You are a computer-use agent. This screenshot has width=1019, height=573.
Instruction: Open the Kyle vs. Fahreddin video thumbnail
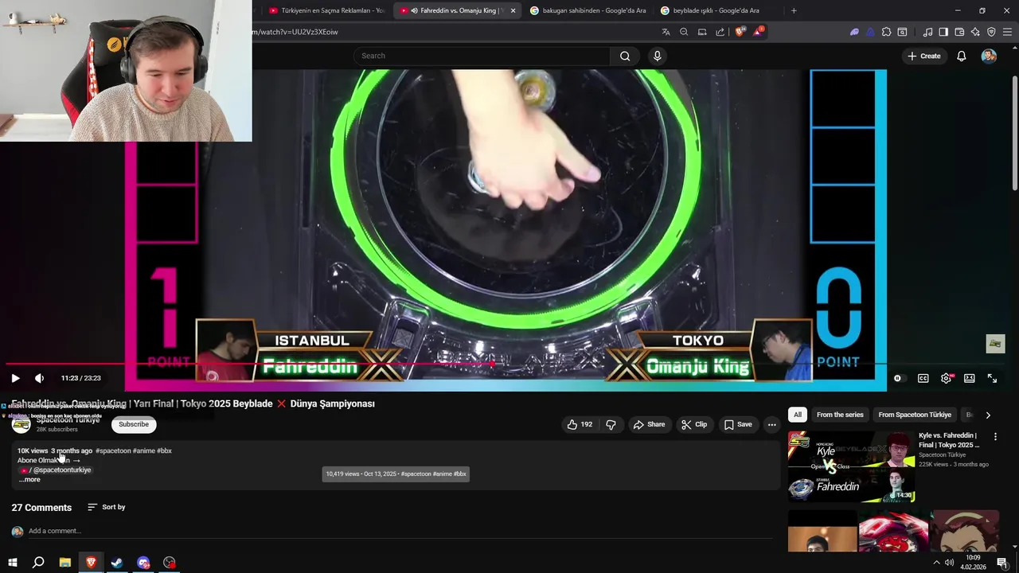click(x=851, y=466)
